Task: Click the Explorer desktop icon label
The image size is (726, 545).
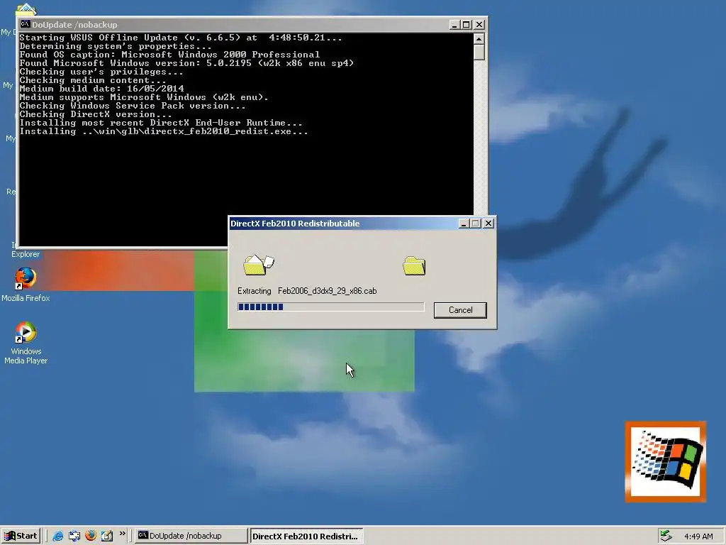Action: tap(26, 255)
